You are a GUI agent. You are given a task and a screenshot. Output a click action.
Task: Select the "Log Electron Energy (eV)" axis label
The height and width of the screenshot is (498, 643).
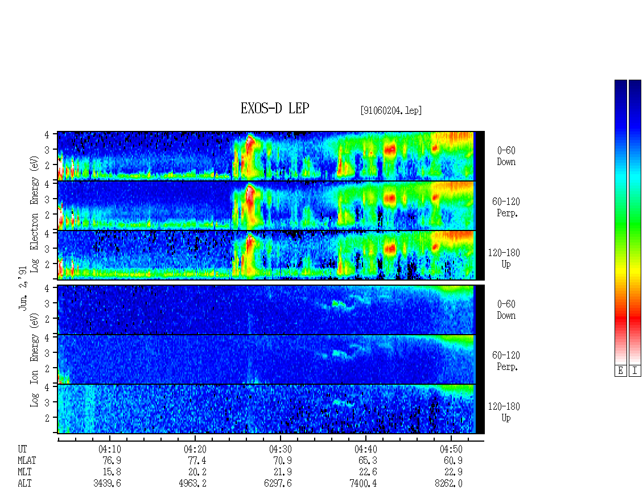tap(34, 214)
